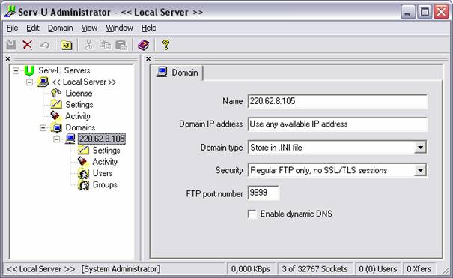Select License label in the tree
The height and width of the screenshot is (278, 453).
[79, 94]
